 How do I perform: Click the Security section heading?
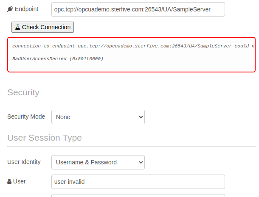[23, 92]
